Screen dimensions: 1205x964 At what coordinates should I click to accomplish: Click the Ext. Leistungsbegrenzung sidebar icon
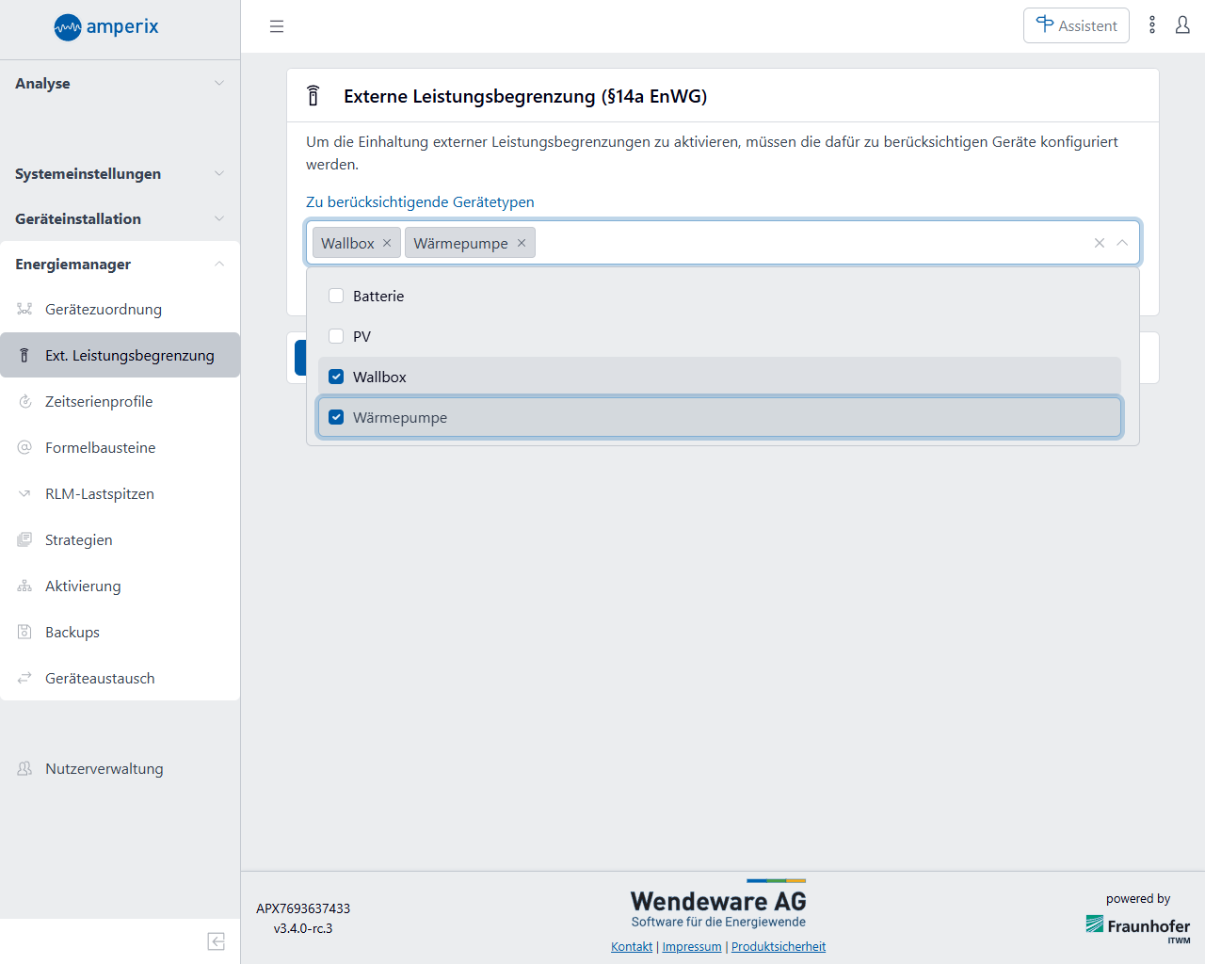pyautogui.click(x=24, y=355)
